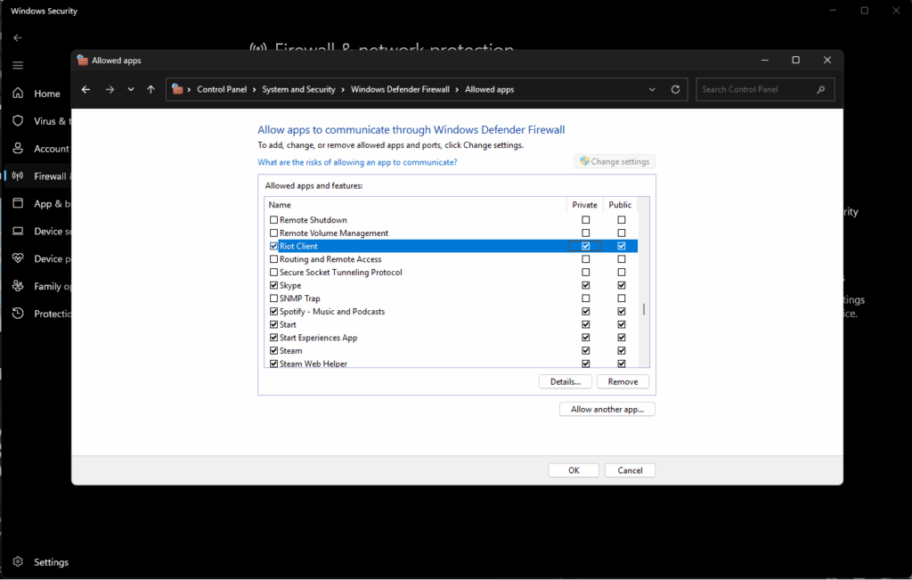Open Settings gear in Windows Security
Viewport: 912px width, 580px height.
coord(18,561)
